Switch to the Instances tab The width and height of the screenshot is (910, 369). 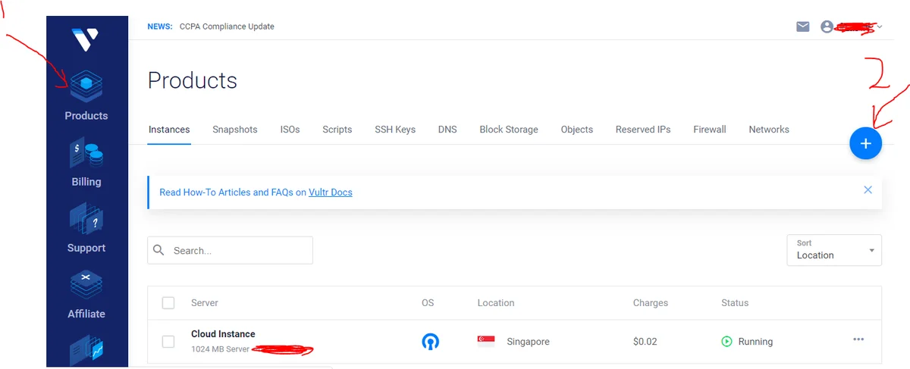169,130
